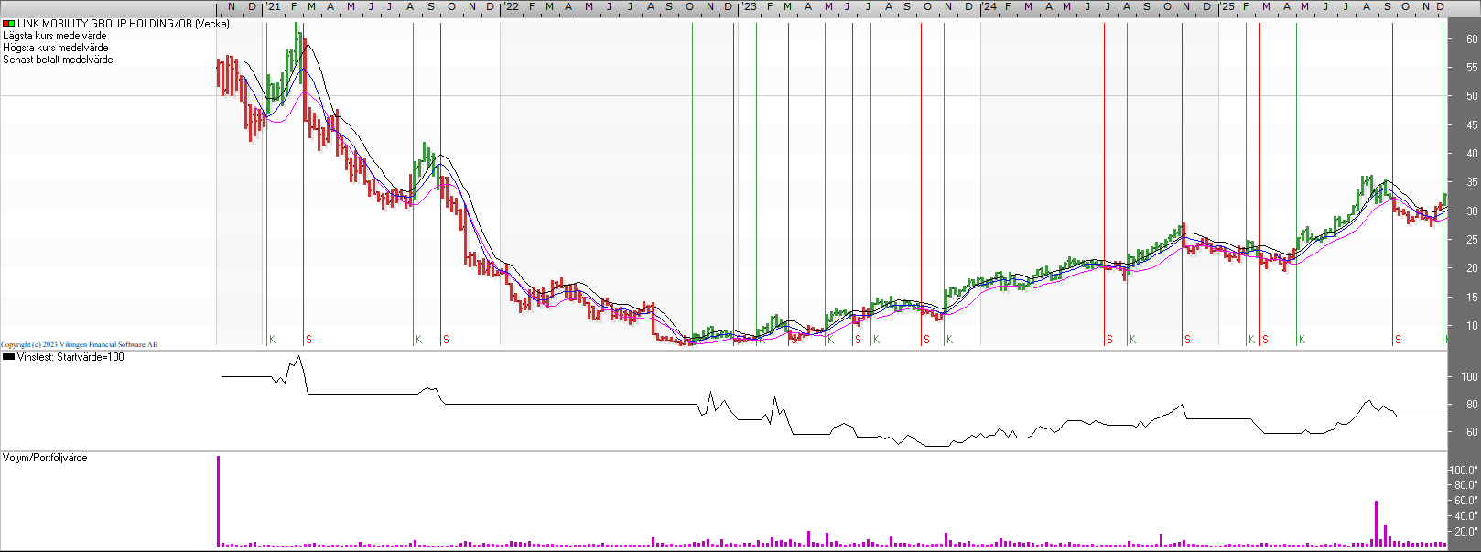Click the black Vinsttest legend swatch
This screenshot has width=1481, height=552.
pyautogui.click(x=8, y=357)
